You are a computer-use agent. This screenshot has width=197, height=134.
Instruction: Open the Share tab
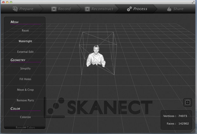pyautogui.click(x=175, y=9)
